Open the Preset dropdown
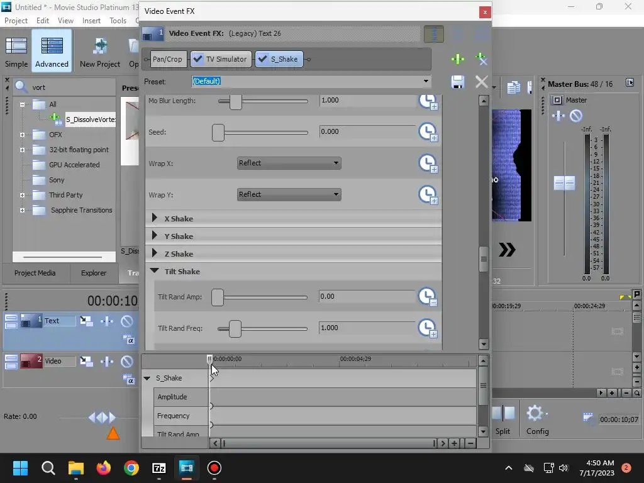Viewport: 644px width, 483px height. click(x=426, y=81)
